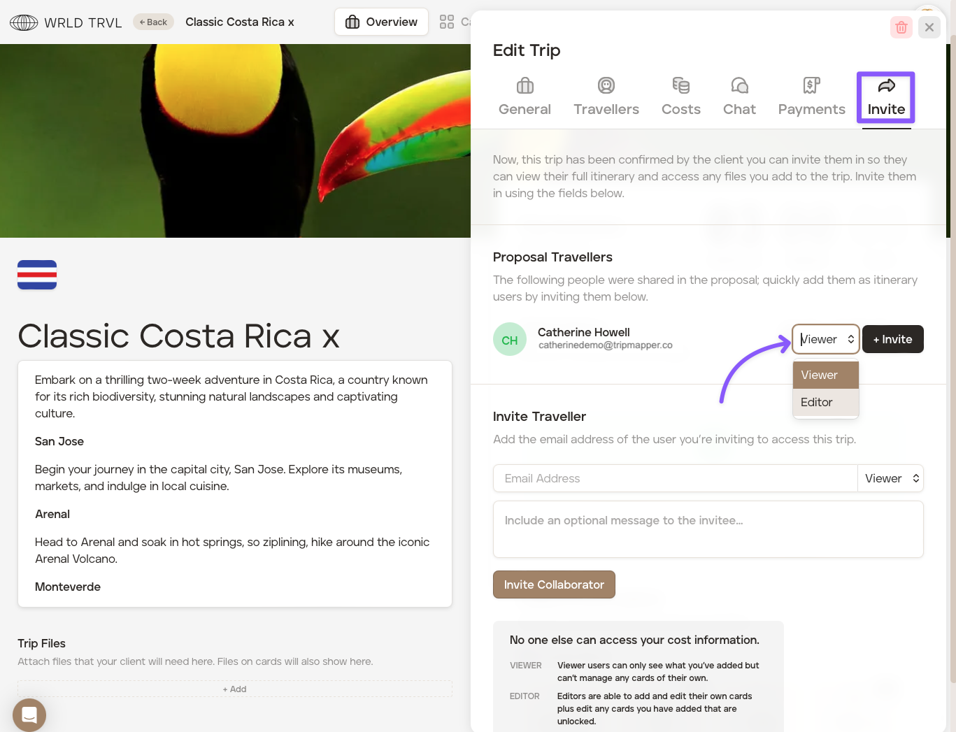Click the Back button in header
The height and width of the screenshot is (732, 956).
153,22
